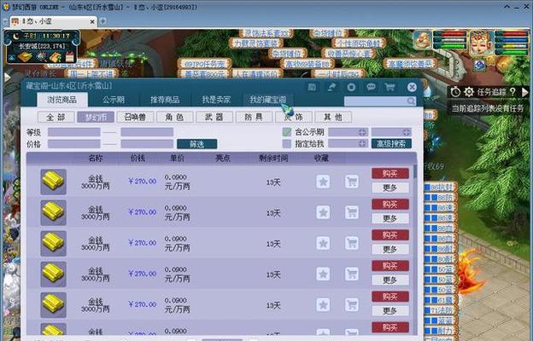Viewport: 533px width, 341px height.
Task: Add first gold listing to cart
Action: coord(351,182)
